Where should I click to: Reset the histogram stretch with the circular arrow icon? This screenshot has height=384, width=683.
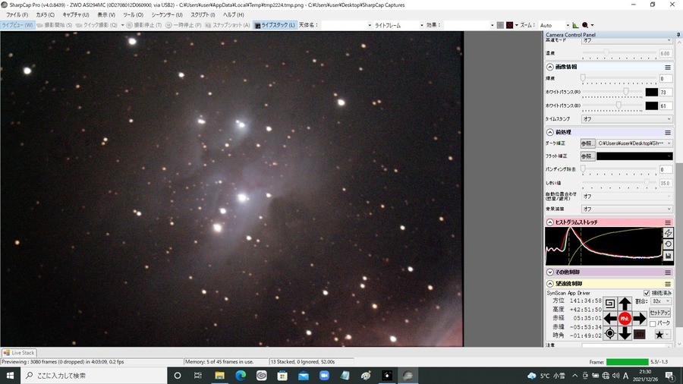coord(668,244)
